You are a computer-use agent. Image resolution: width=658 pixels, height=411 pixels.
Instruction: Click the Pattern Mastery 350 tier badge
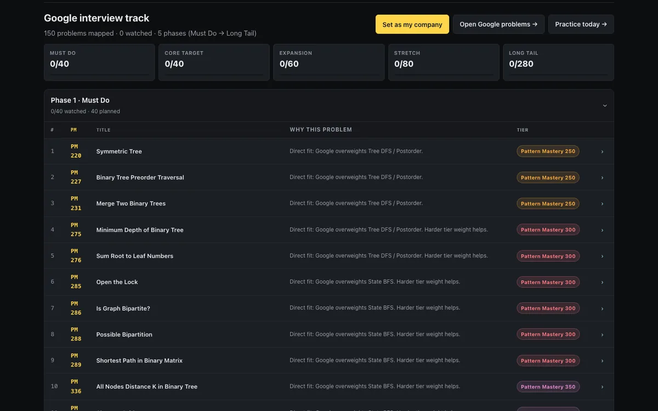[548, 387]
